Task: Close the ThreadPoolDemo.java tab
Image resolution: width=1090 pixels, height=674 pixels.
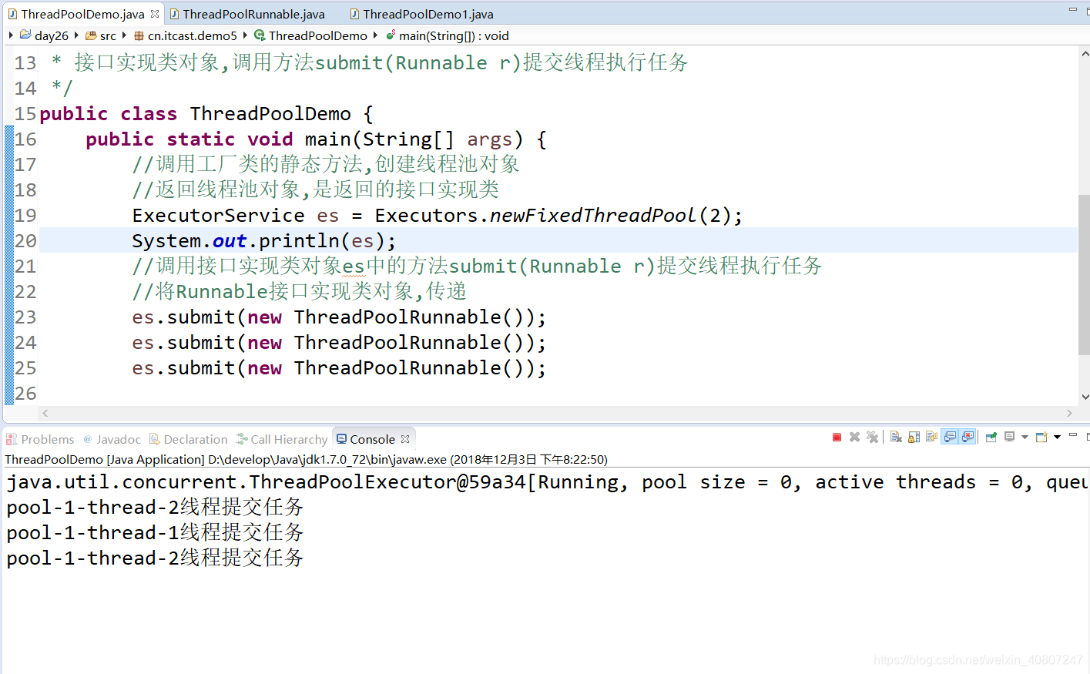Action: click(x=155, y=14)
